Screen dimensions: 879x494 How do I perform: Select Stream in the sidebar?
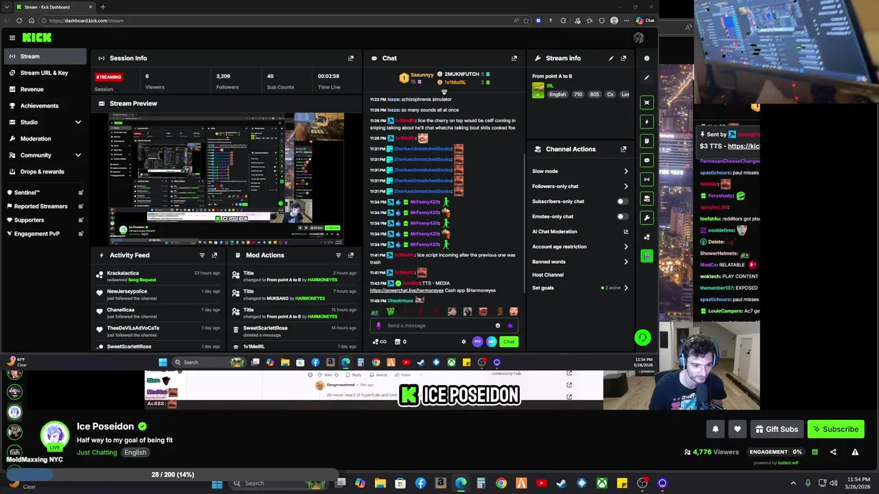pos(45,56)
